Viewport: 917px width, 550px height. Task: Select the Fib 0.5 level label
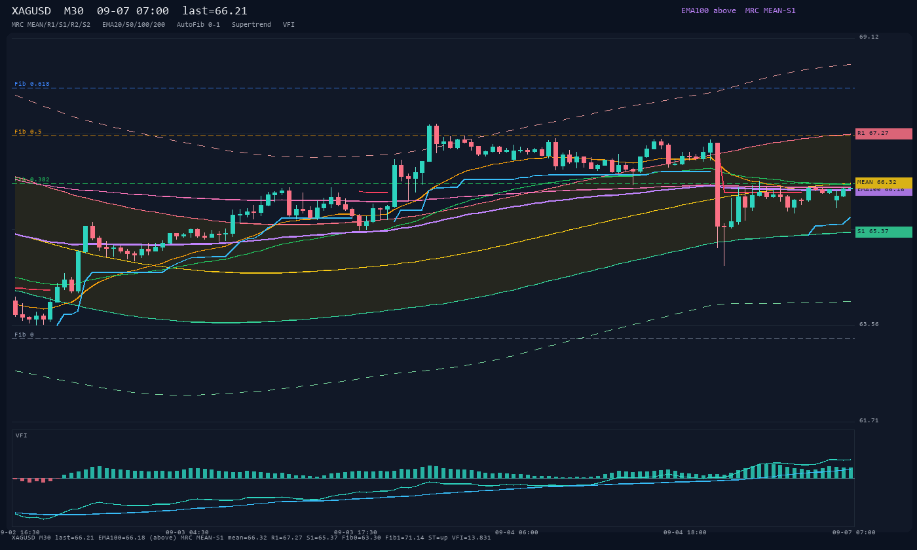(28, 132)
